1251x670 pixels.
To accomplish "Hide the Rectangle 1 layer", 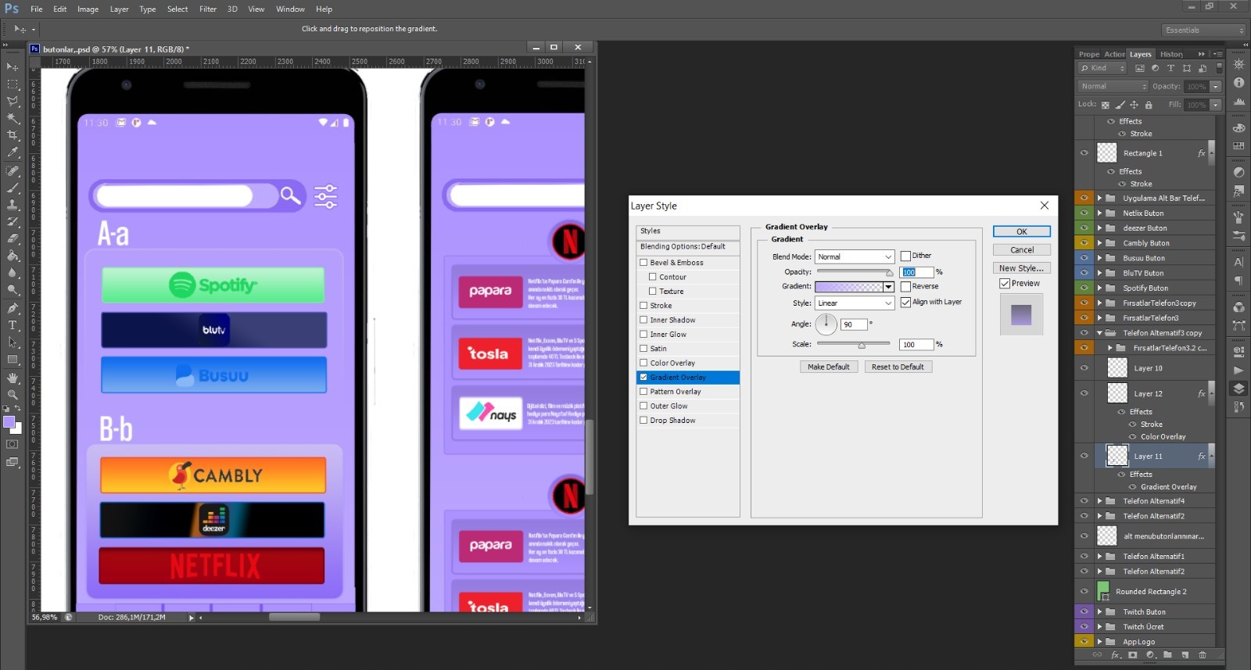I will [1084, 153].
